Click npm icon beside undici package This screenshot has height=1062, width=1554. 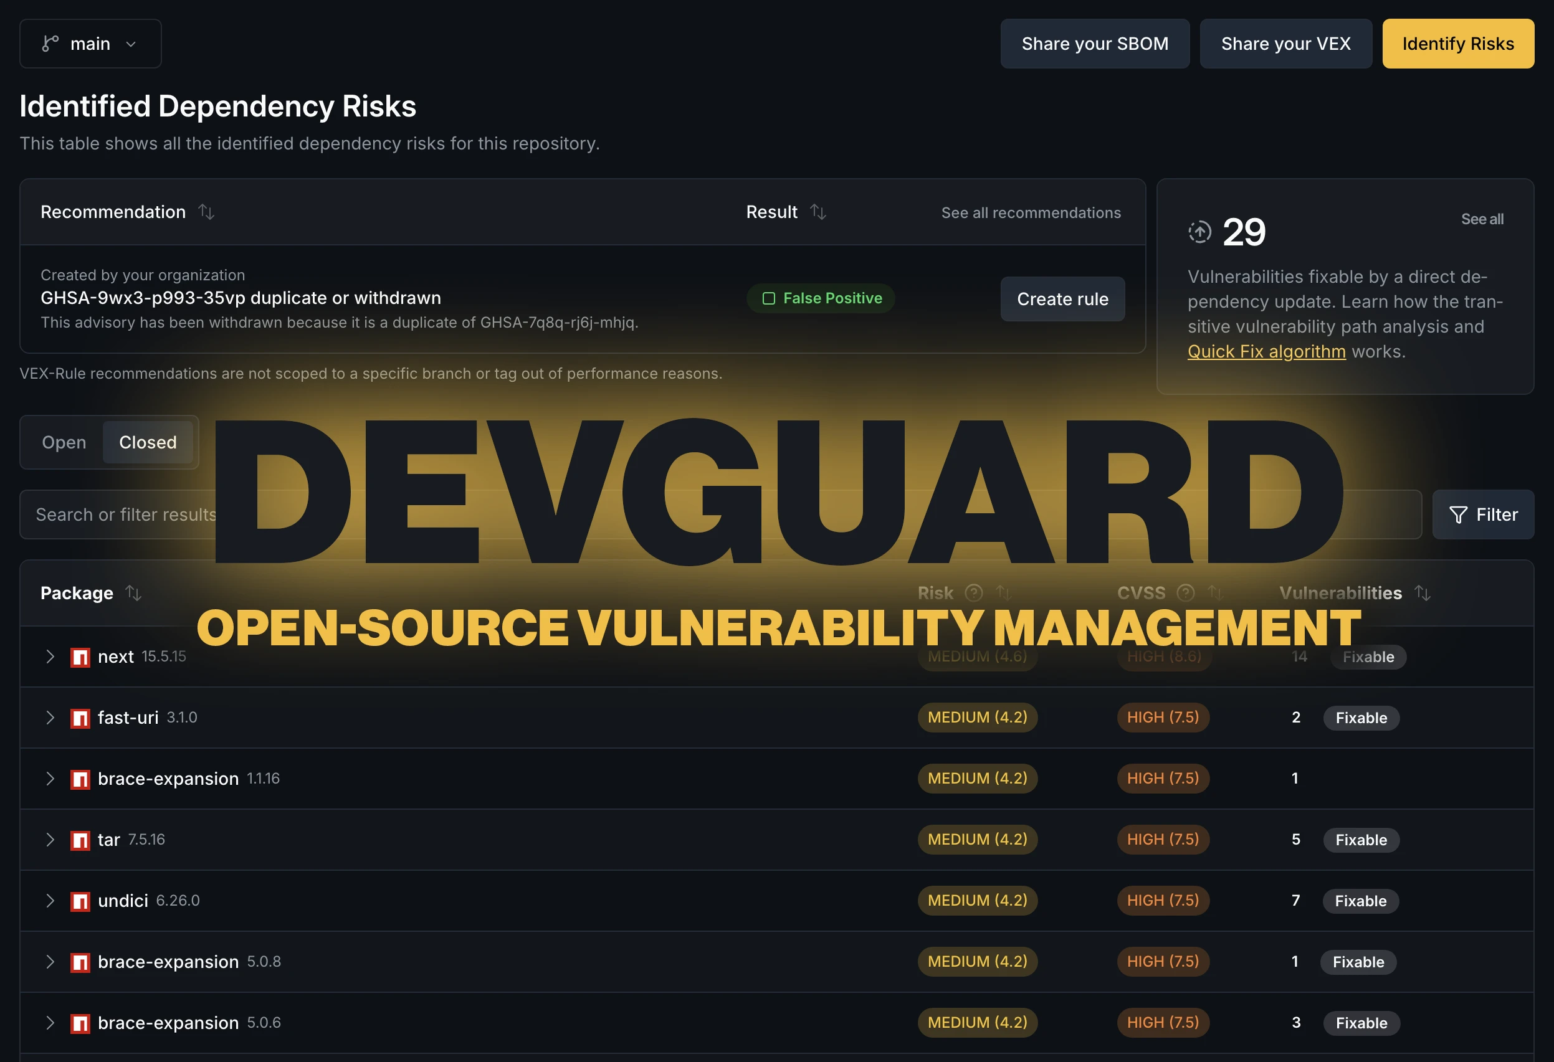[80, 901]
